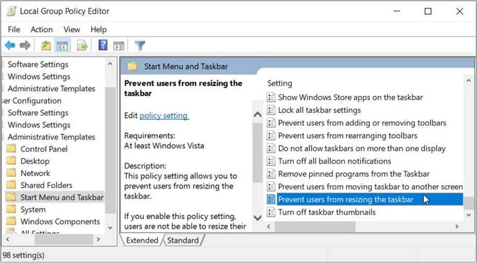Click description pane scroll up arrow
Image resolution: width=477 pixels, height=263 pixels.
[x=258, y=115]
